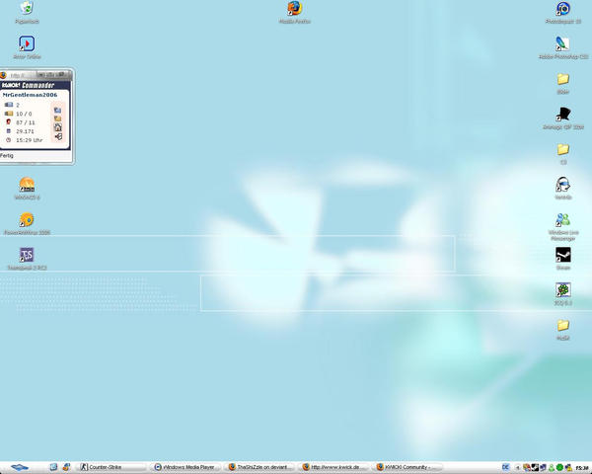Switch to http://www.kwick.de taskbar button
This screenshot has height=474, width=592.
pyautogui.click(x=334, y=467)
